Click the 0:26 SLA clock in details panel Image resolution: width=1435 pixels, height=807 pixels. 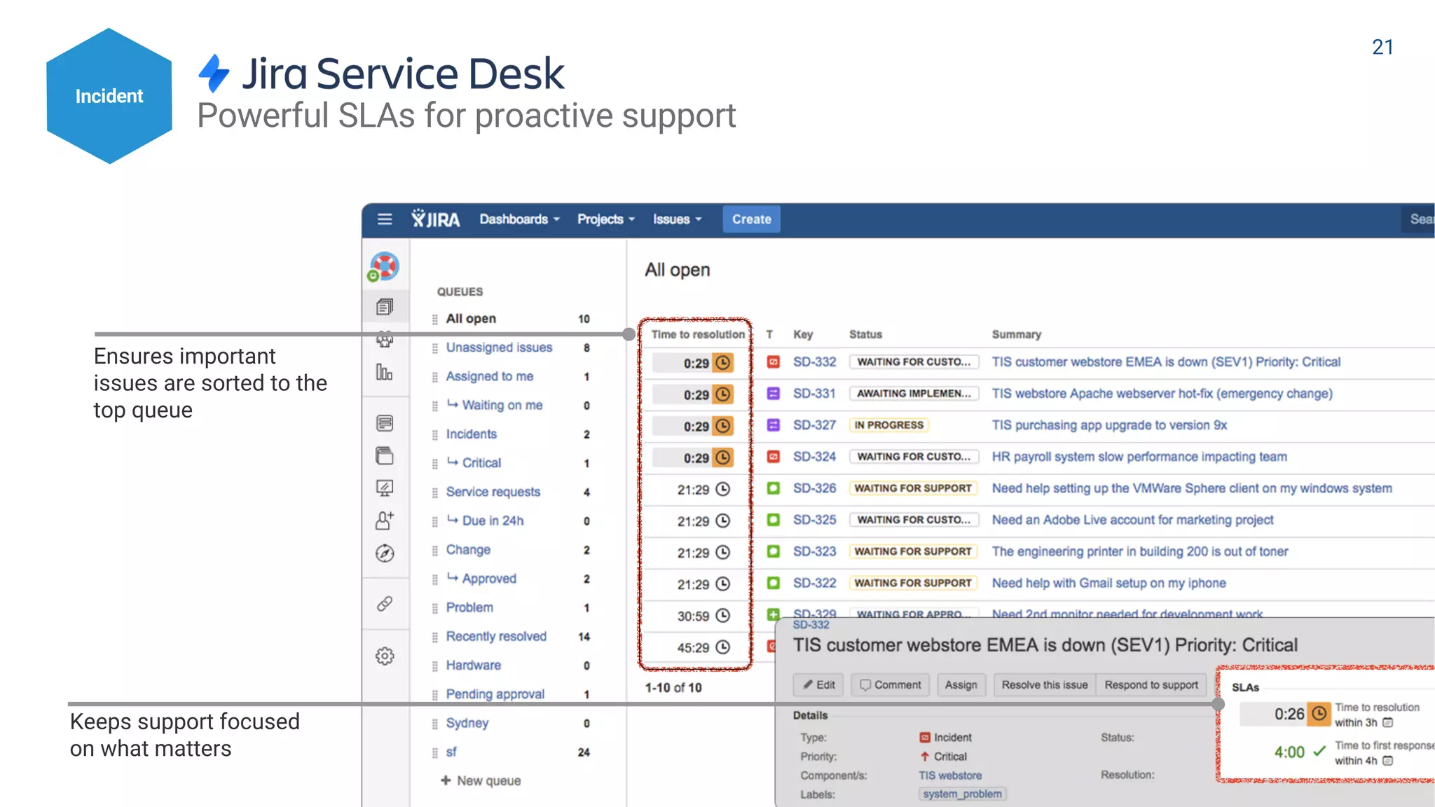[x=1319, y=714]
